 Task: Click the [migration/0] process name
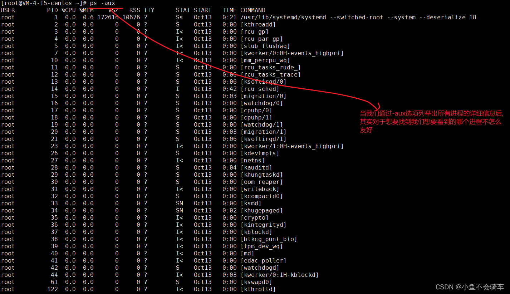pos(264,96)
